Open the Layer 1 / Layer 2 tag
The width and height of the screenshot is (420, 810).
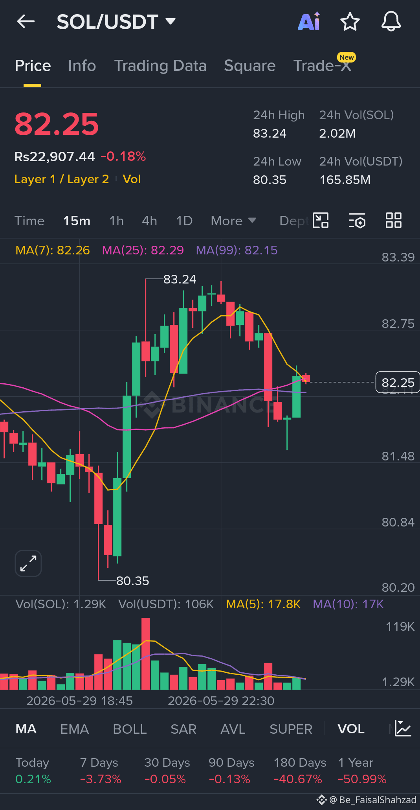click(x=61, y=179)
